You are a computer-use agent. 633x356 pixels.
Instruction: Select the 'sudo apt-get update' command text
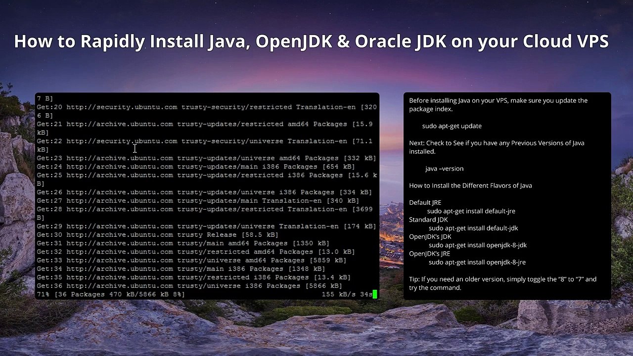point(452,126)
